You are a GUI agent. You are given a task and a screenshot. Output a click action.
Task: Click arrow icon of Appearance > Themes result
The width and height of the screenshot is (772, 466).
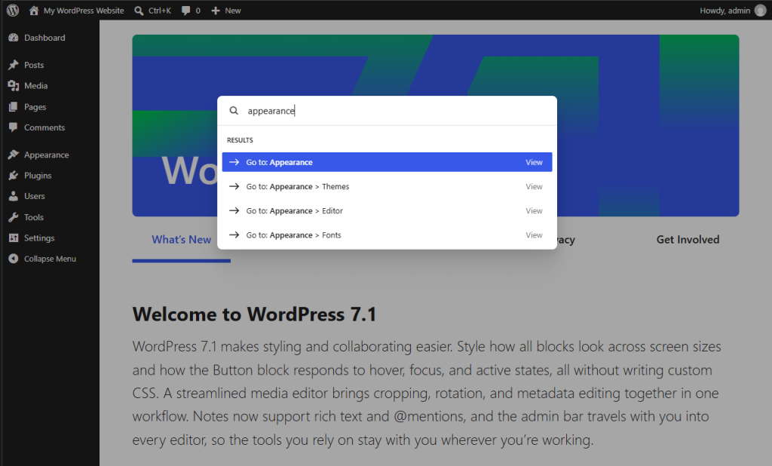coord(234,186)
